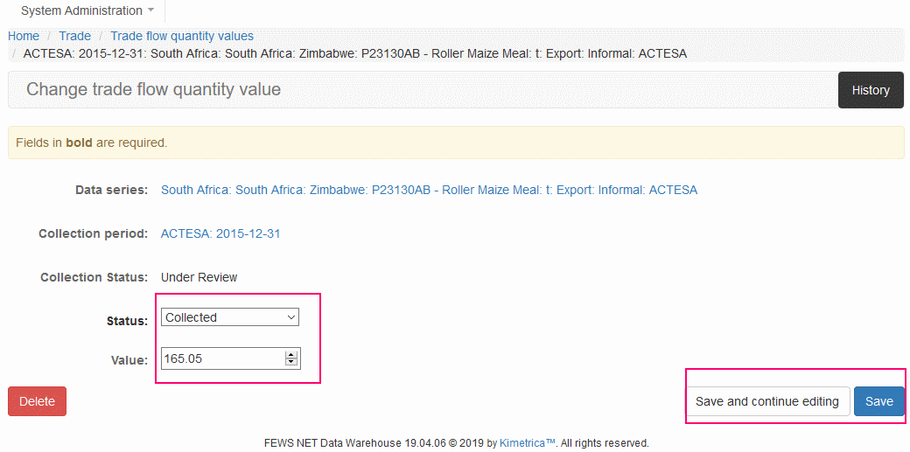Viewport: 910px width, 452px height.
Task: Click the Value field label
Action: click(129, 359)
